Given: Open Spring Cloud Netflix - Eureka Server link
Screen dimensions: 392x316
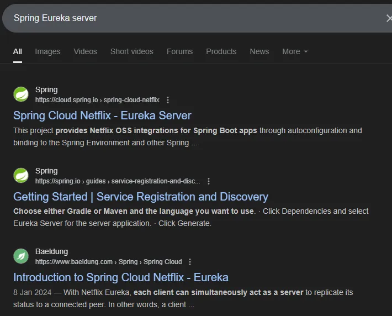Looking at the screenshot, I should (x=102, y=115).
